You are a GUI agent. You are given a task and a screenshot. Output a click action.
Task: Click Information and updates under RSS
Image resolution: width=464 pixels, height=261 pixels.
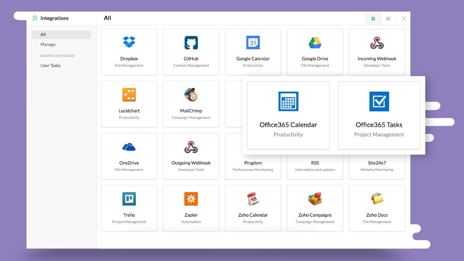point(315,170)
